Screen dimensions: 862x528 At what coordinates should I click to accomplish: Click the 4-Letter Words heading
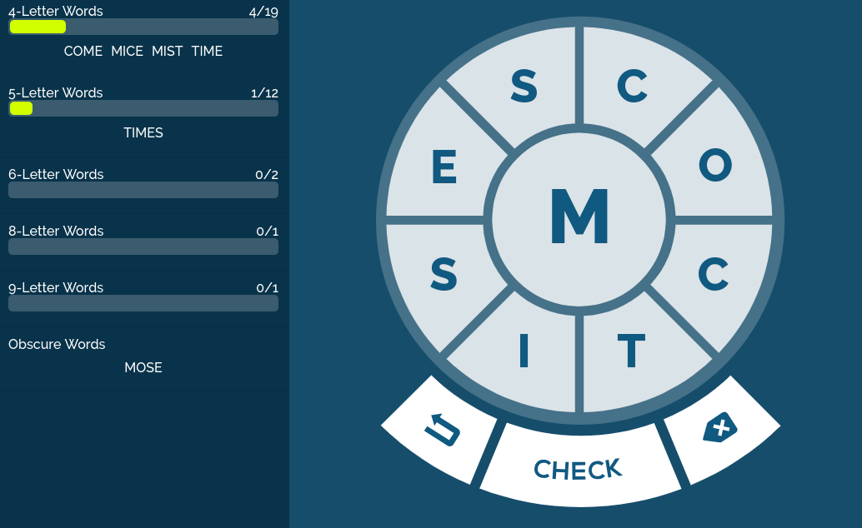click(x=56, y=12)
